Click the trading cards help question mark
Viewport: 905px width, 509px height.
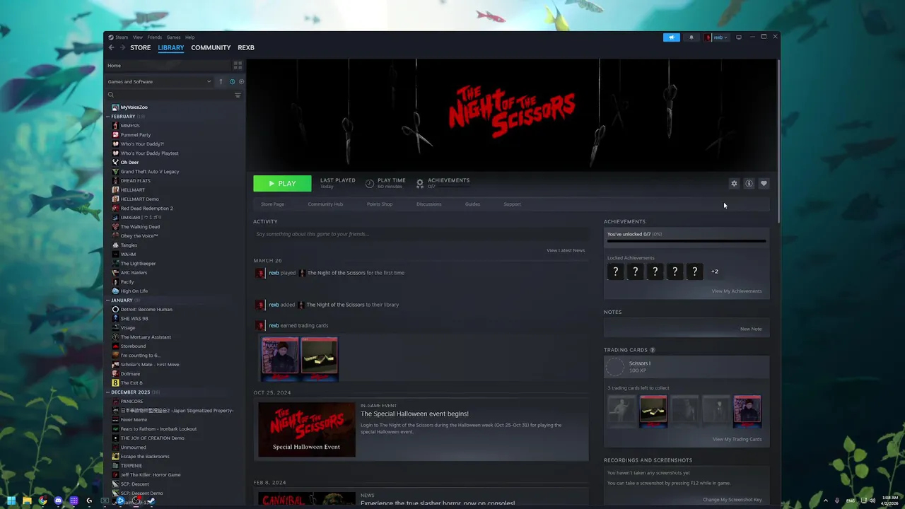(x=652, y=350)
